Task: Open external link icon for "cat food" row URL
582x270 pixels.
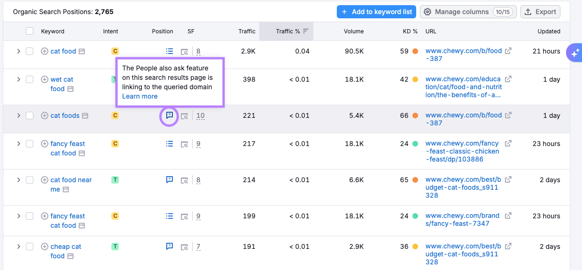Action: (x=508, y=51)
